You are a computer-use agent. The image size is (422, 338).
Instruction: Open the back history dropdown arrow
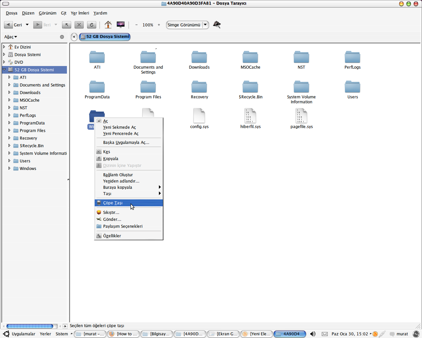pyautogui.click(x=27, y=25)
